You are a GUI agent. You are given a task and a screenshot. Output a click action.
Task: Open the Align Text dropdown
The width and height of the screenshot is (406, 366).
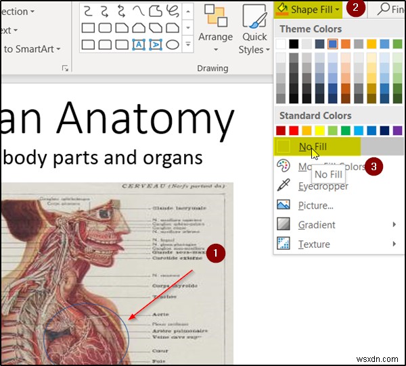(9, 30)
